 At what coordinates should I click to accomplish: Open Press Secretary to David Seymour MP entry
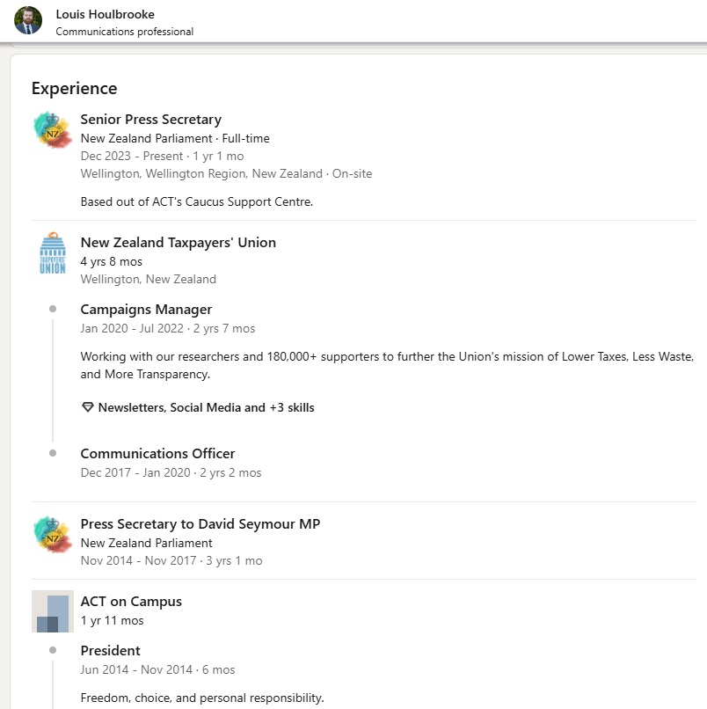(200, 524)
